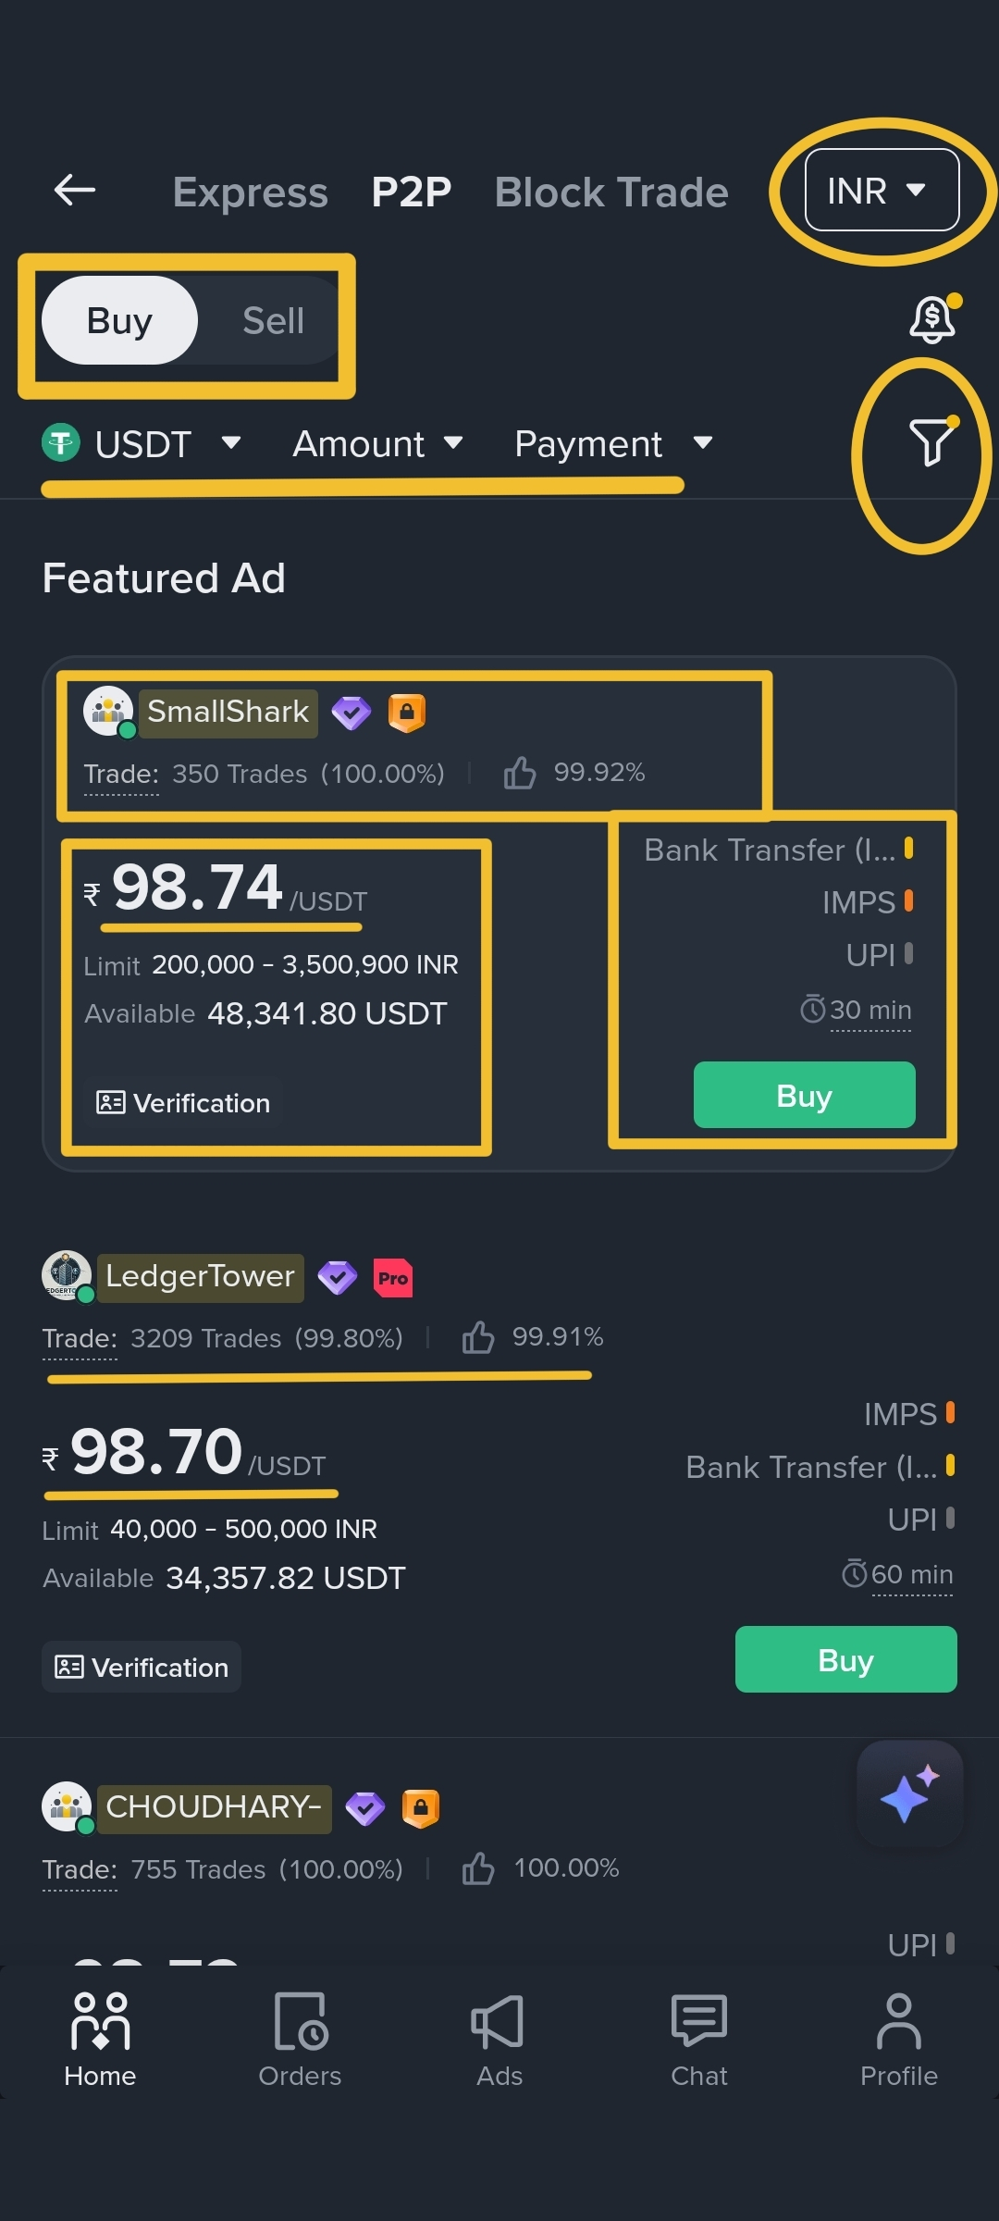Switch to the Block Trade tab
The image size is (999, 2221).
[x=611, y=192]
